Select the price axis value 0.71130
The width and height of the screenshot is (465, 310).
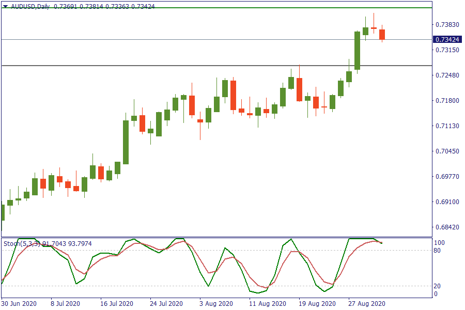(447, 126)
